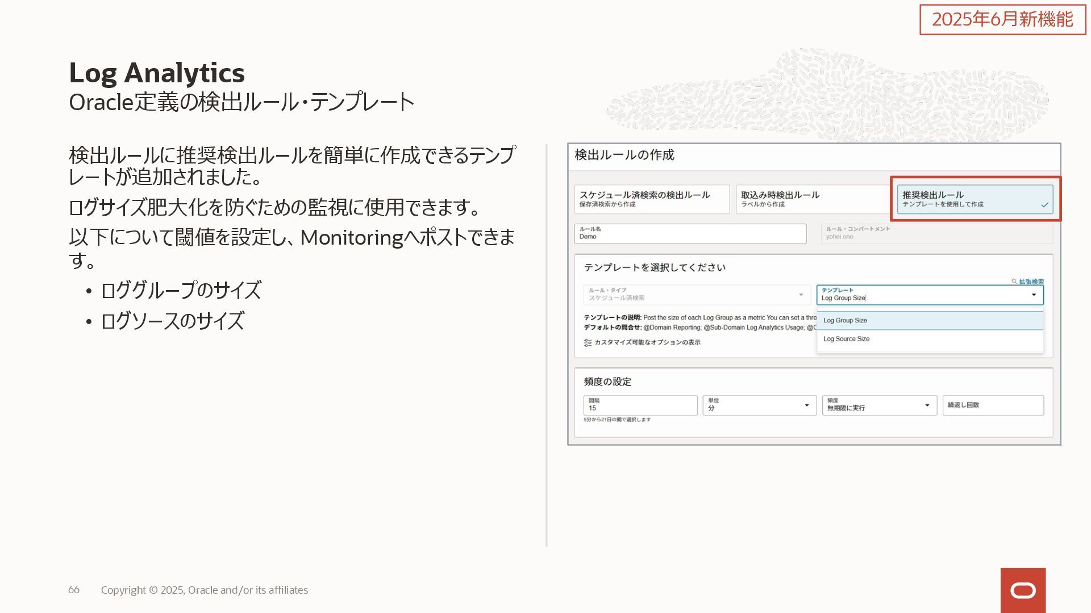The image size is (1091, 613).
Task: Click the テンプレート combo box text
Action: [x=843, y=298]
